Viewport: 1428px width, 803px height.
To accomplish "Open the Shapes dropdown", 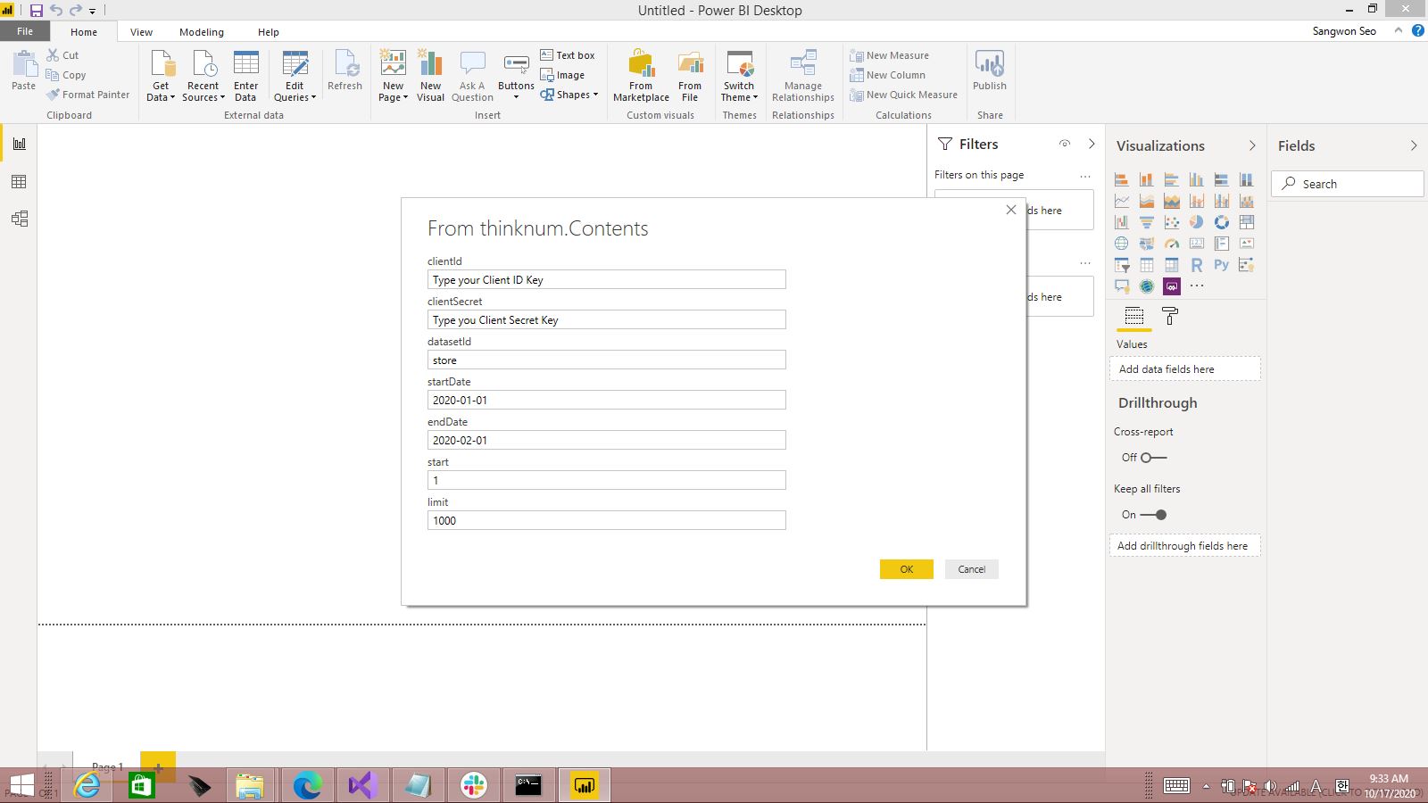I will point(569,95).
